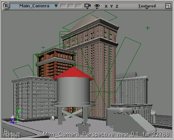This screenshot has height=140, width=174.
Task: Open the camera icon menu
Action: point(88,6)
